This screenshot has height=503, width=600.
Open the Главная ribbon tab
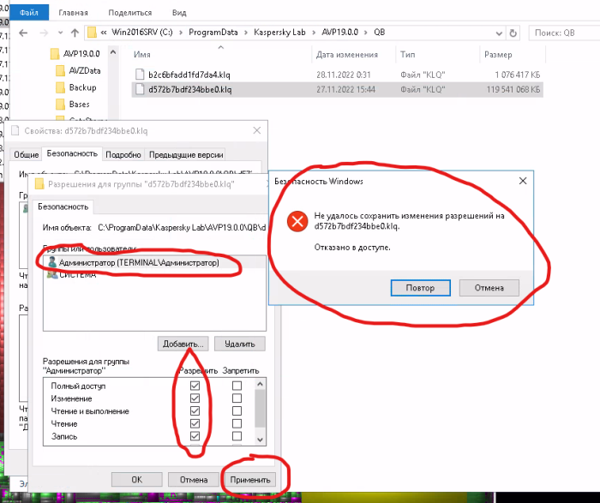pyautogui.click(x=73, y=13)
